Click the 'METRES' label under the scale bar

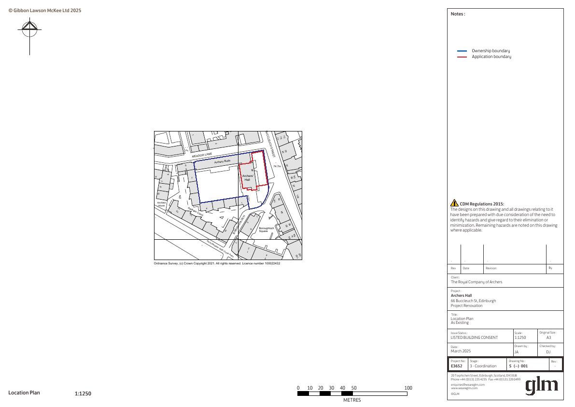pyautogui.click(x=352, y=400)
